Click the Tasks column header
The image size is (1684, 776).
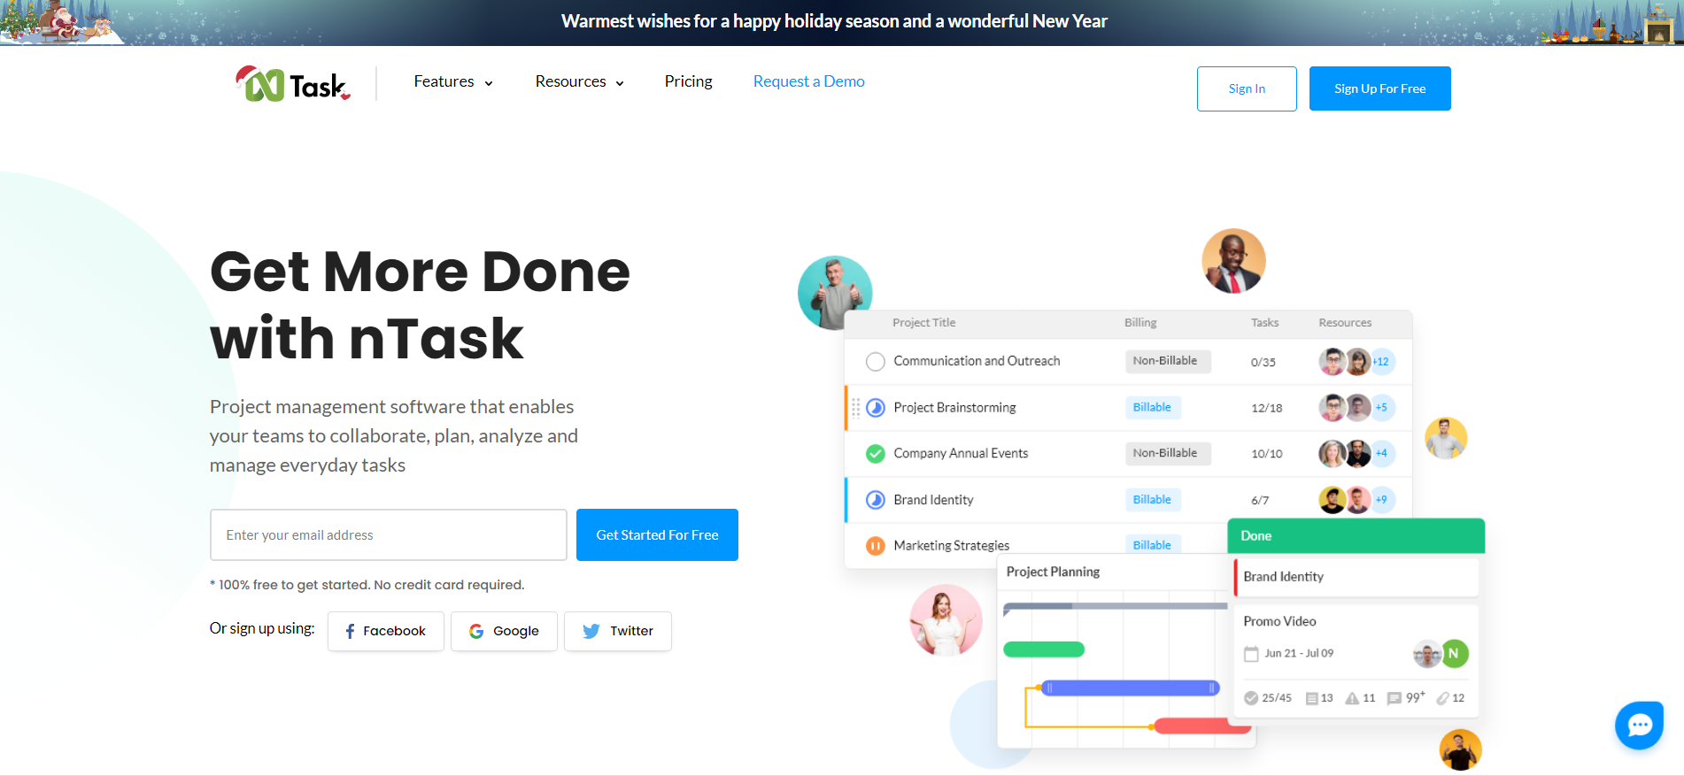(x=1264, y=323)
